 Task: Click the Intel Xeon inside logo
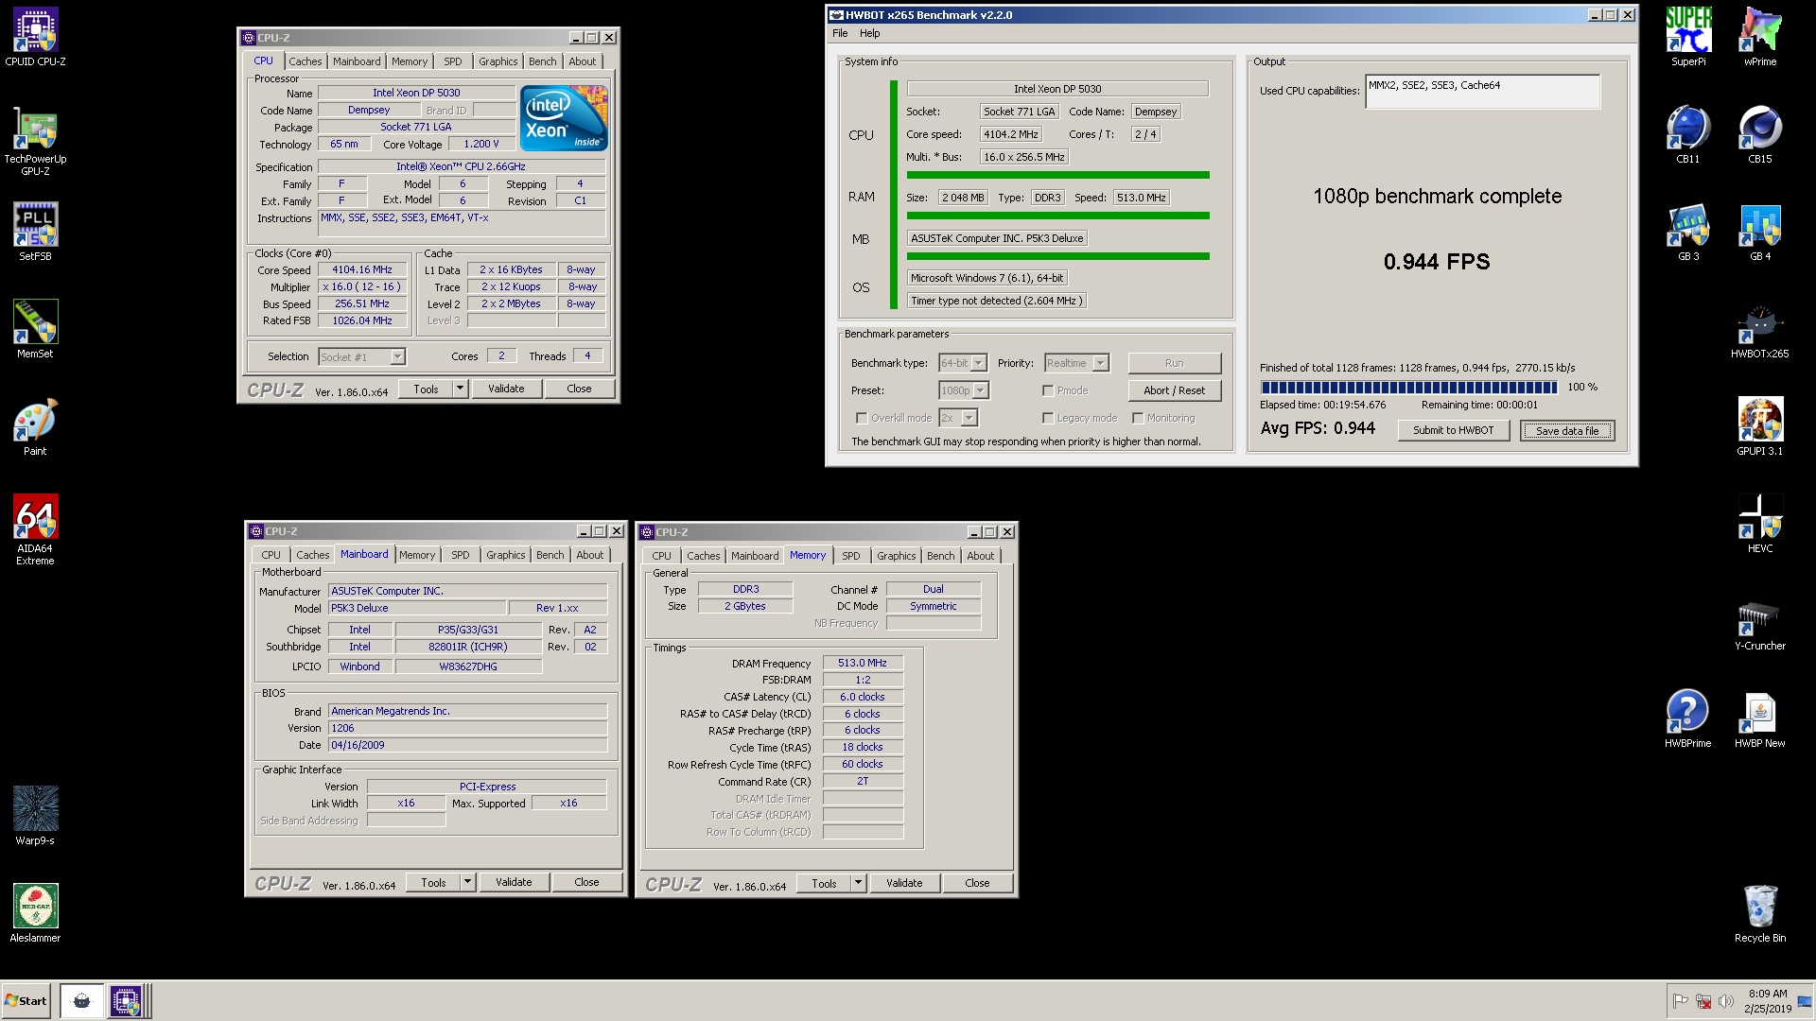(564, 118)
